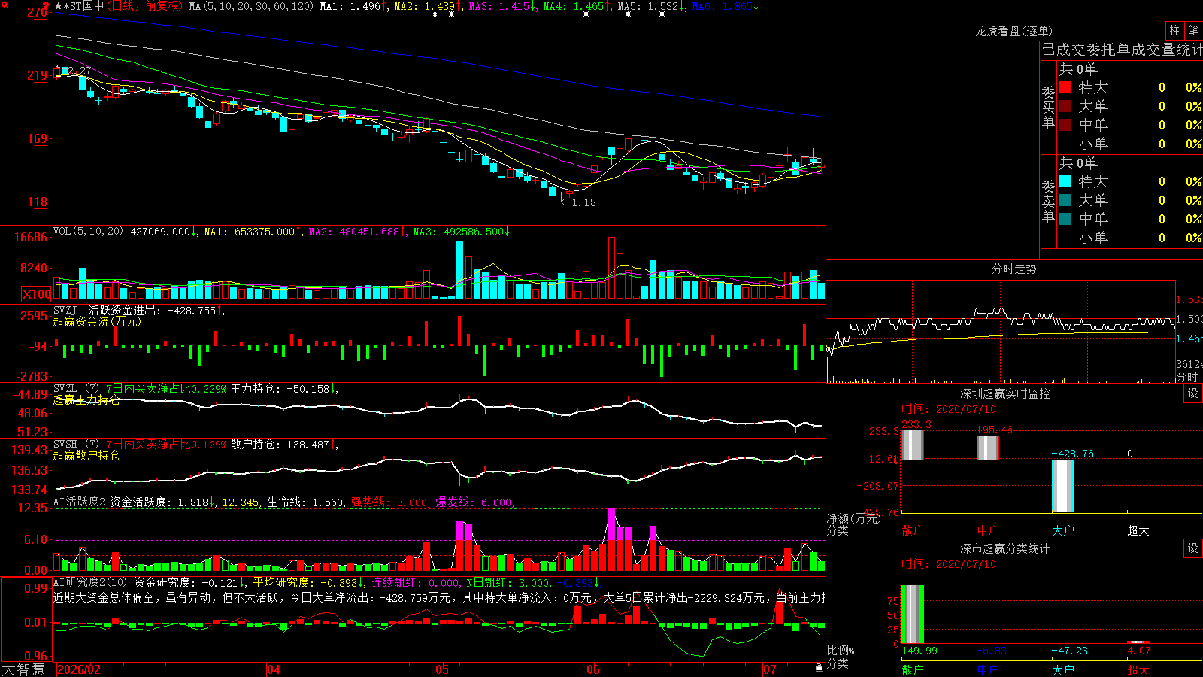The height and width of the screenshot is (677, 1203).
Task: Click the VOL(5,10,20) indicator label
Action: [88, 232]
